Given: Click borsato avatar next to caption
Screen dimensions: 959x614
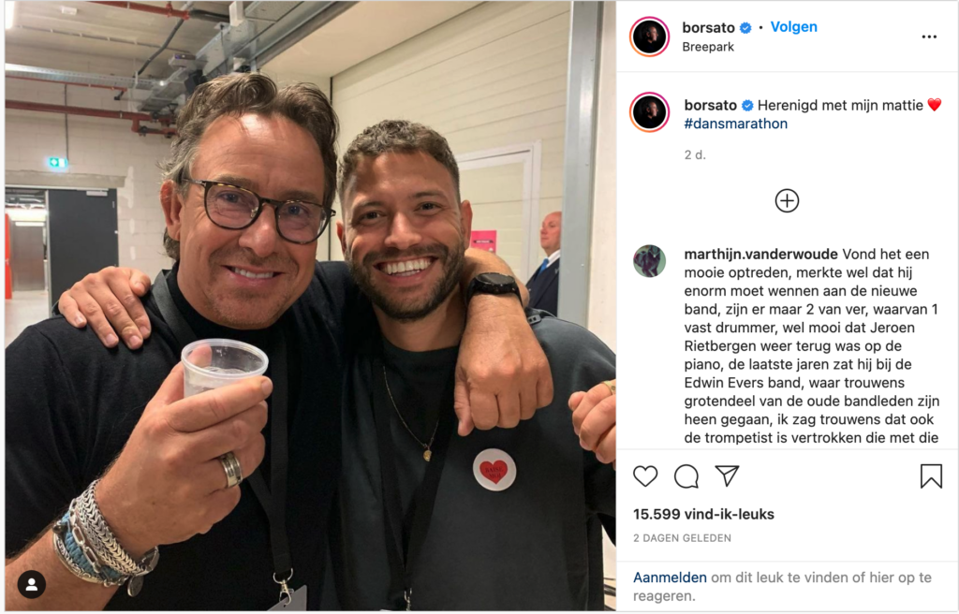Looking at the screenshot, I should [x=650, y=112].
